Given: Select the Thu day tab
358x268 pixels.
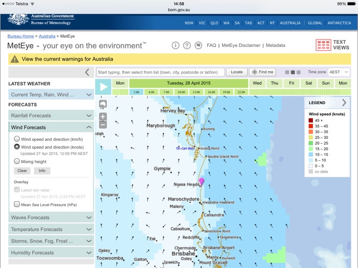Looking at the screenshot, I should click(275, 83).
